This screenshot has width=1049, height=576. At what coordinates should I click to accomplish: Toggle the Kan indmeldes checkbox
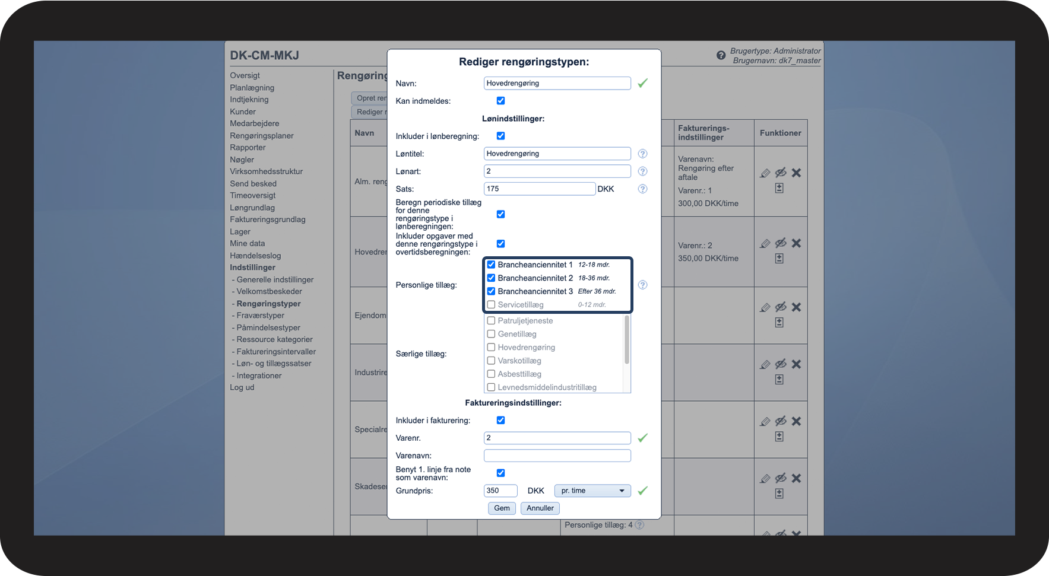pos(500,101)
